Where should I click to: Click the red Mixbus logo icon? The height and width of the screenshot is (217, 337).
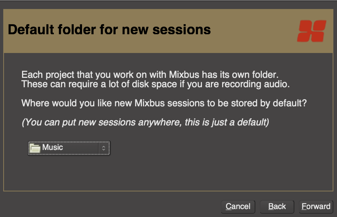pos(311,31)
